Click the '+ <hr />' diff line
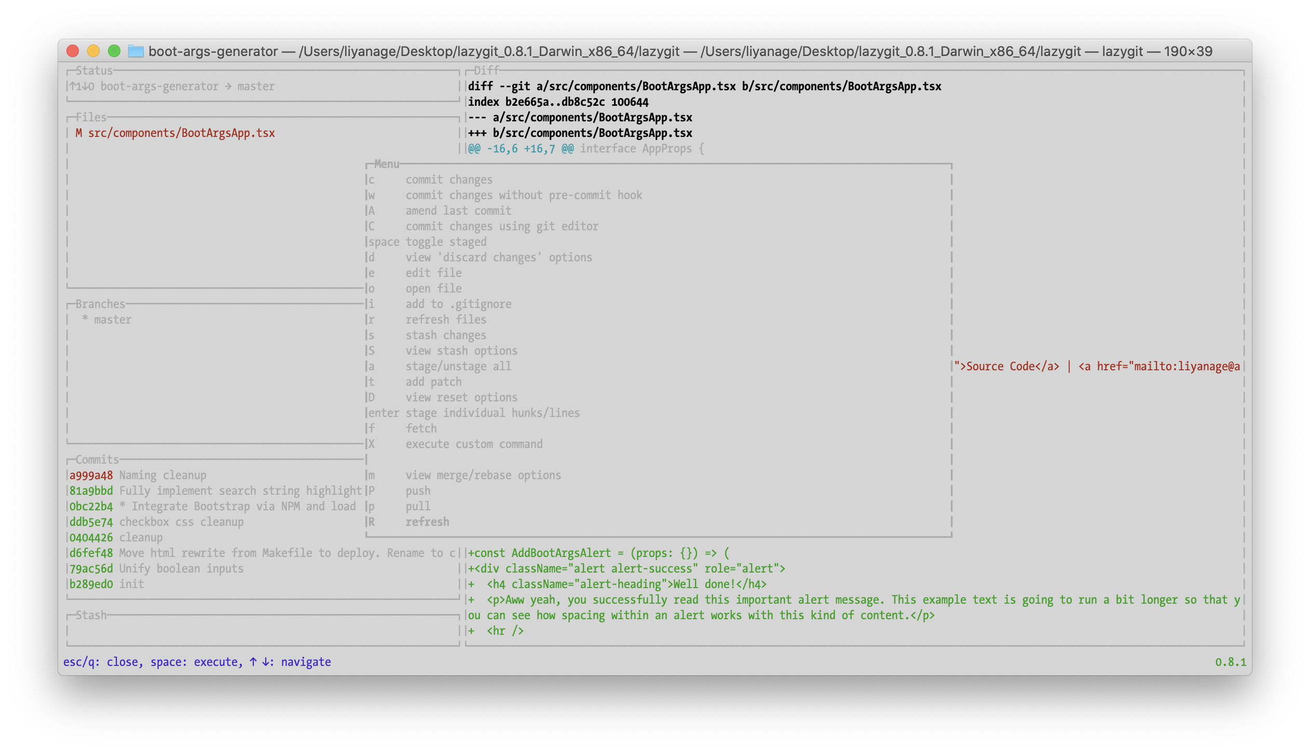This screenshot has width=1310, height=752. [x=496, y=631]
